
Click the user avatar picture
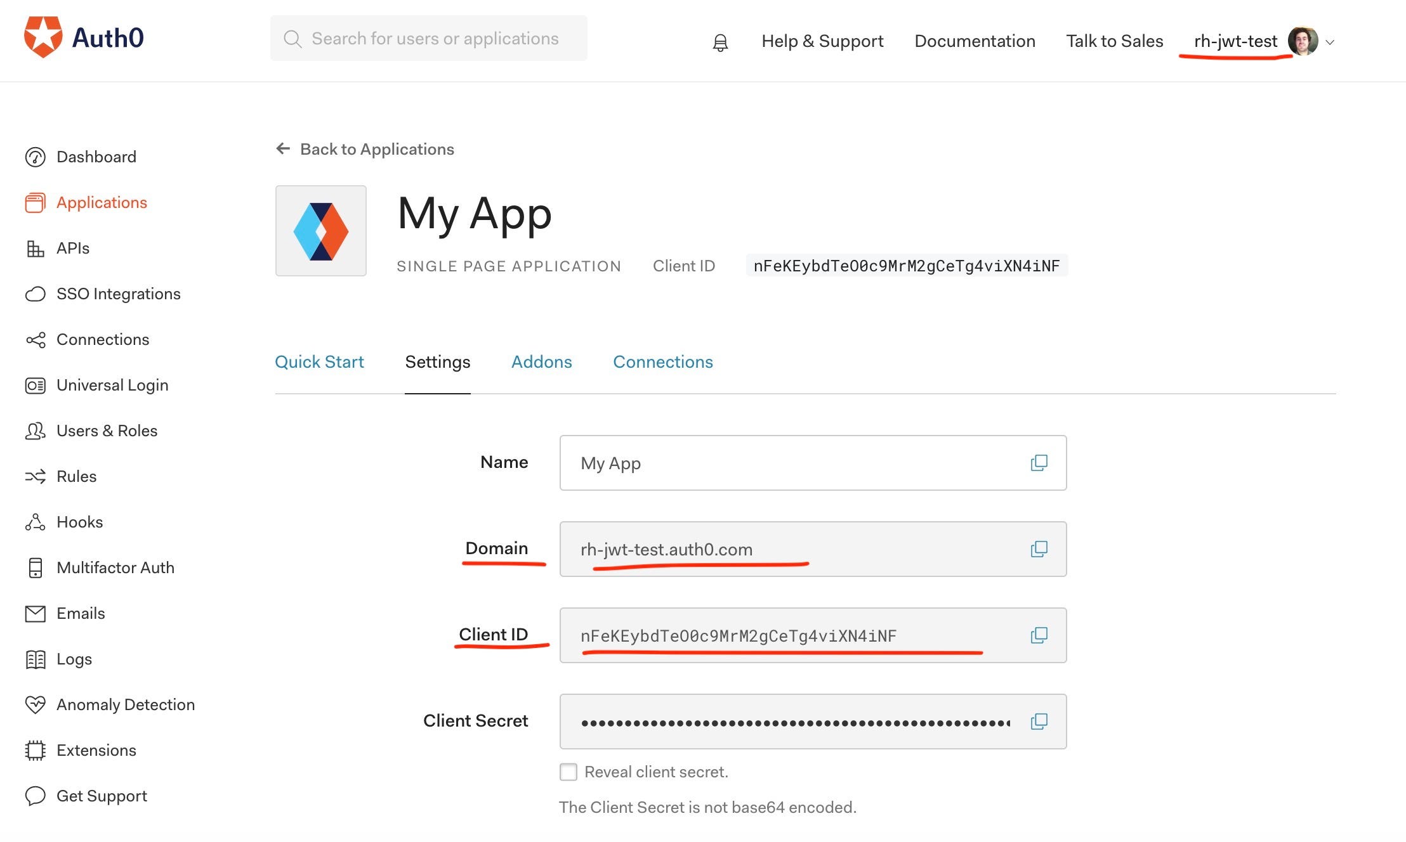(x=1303, y=41)
